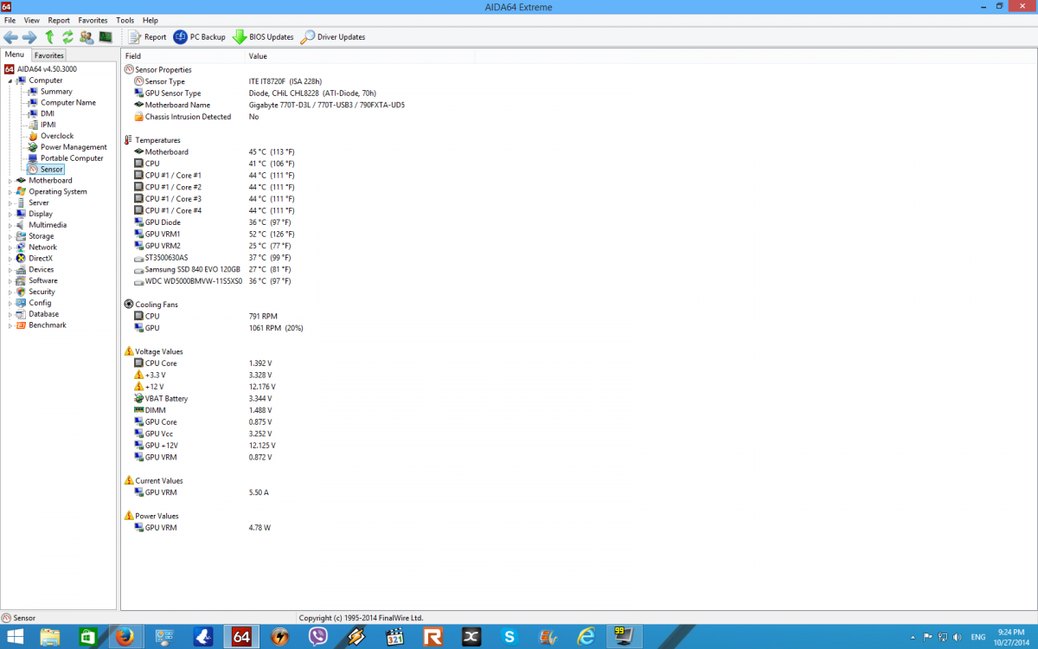Click the Value column header

coord(360,56)
